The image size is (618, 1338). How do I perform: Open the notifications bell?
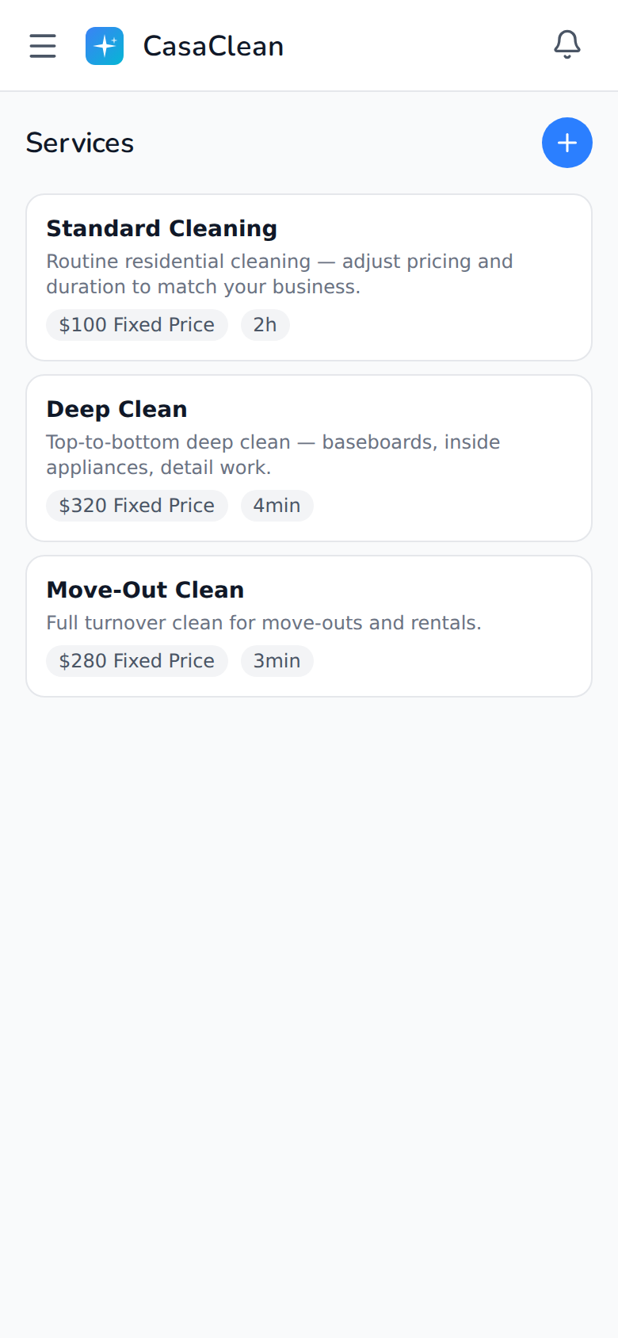point(567,45)
